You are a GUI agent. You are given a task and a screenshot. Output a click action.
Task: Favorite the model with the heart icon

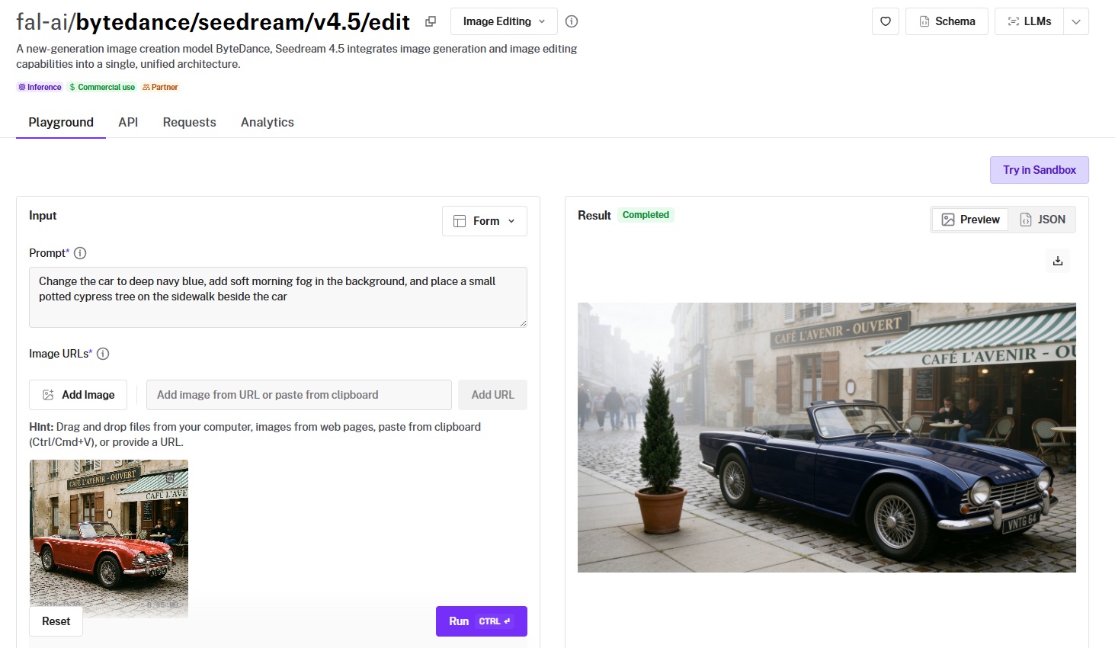(x=886, y=21)
